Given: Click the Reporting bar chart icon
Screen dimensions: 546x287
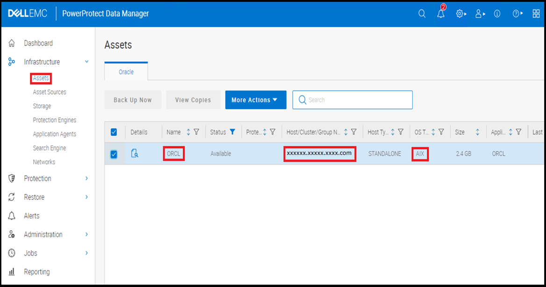Looking at the screenshot, I should point(12,272).
